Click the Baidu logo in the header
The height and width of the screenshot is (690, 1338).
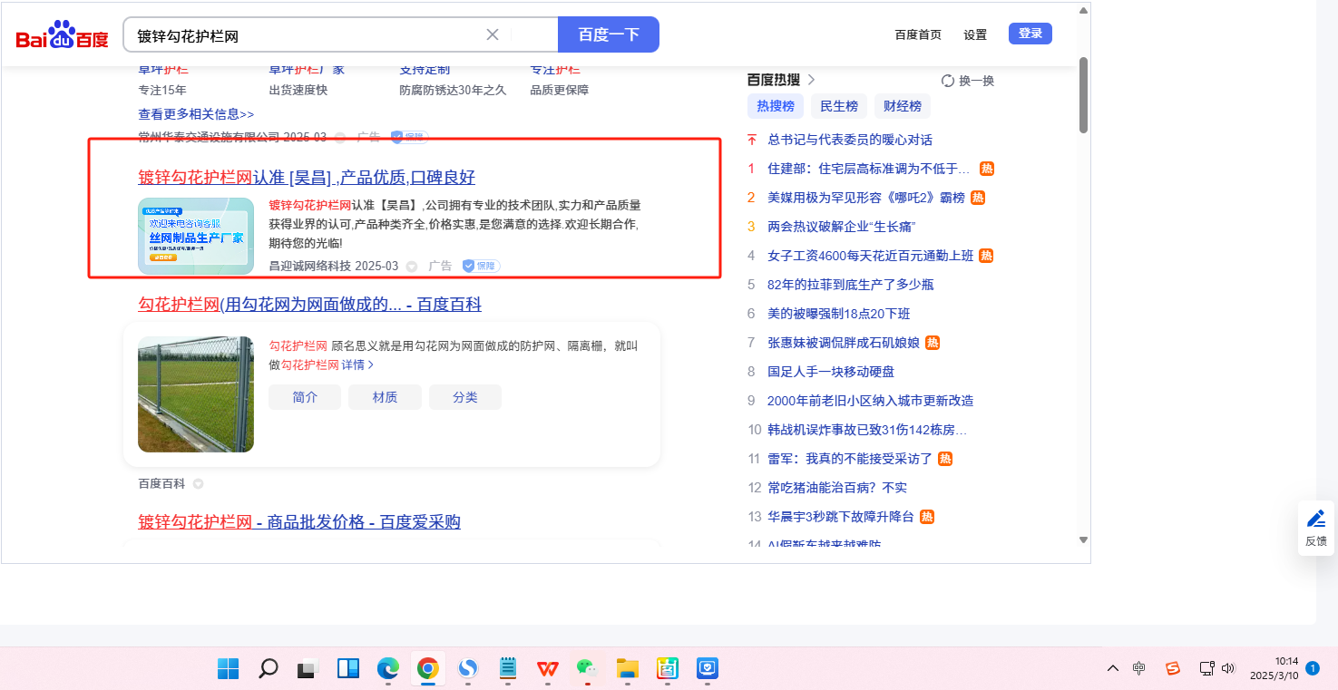tap(62, 35)
